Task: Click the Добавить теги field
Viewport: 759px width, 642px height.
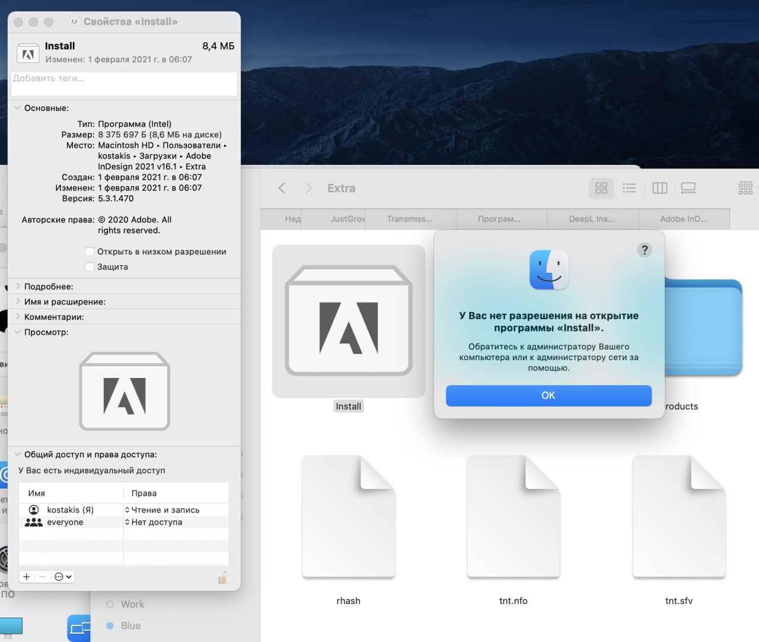Action: point(125,84)
